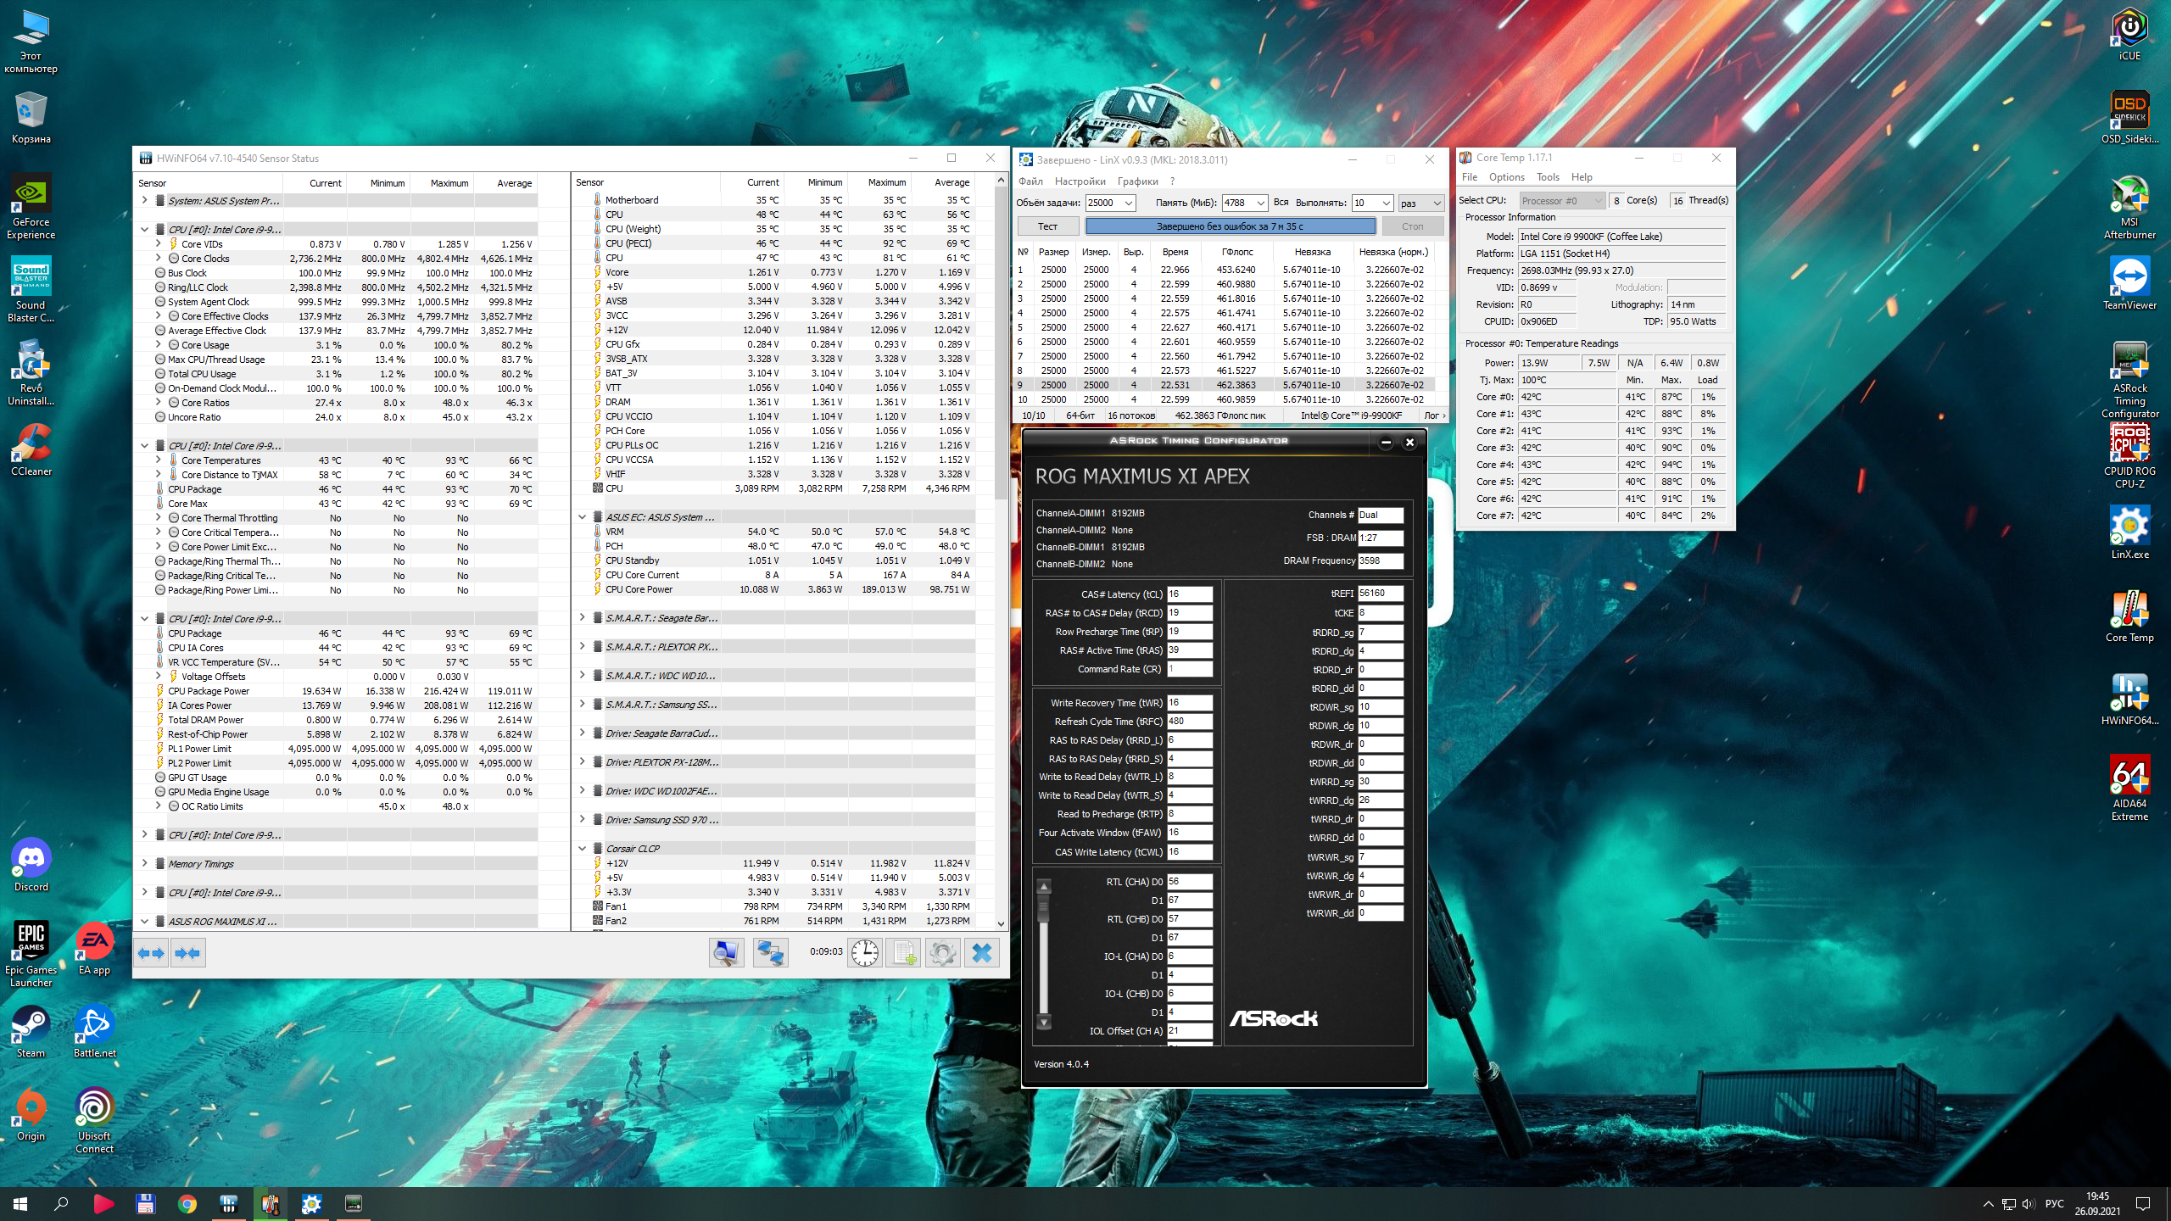This screenshot has width=2171, height=1221.
Task: Click the Лог link in LinX status bar
Action: 1434,415
